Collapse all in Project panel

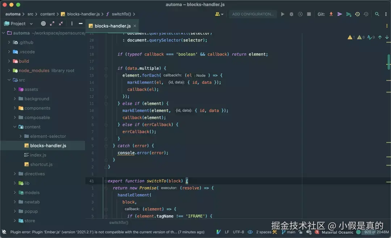click(61, 23)
